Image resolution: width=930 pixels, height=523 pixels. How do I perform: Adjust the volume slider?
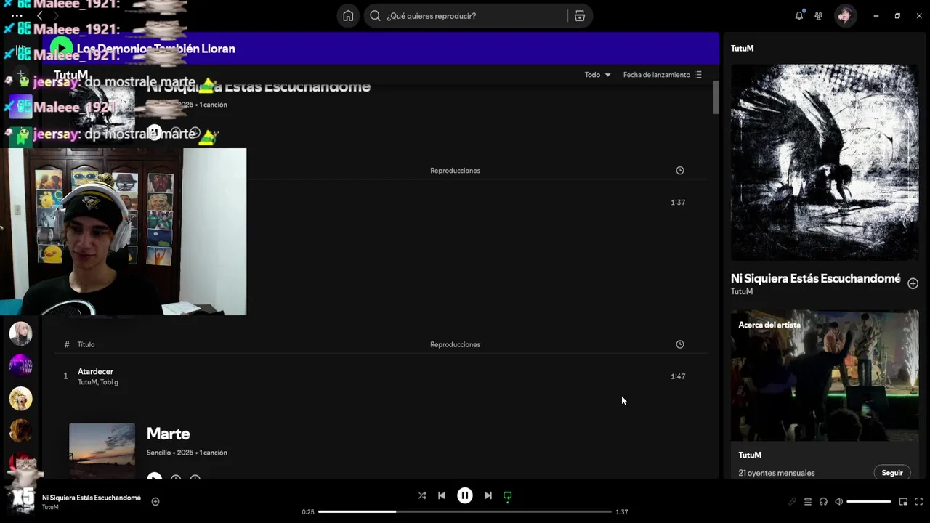869,501
